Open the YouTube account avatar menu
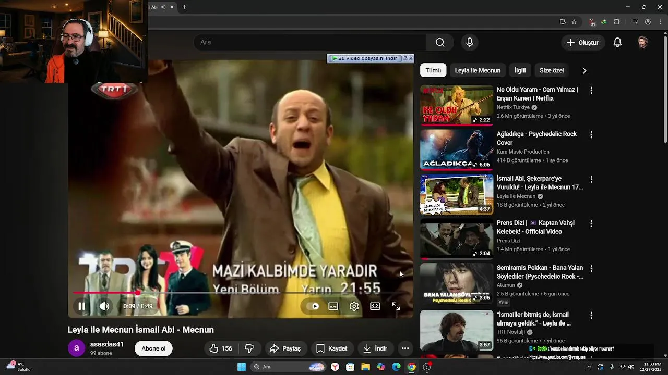This screenshot has height=375, width=668. [x=643, y=42]
